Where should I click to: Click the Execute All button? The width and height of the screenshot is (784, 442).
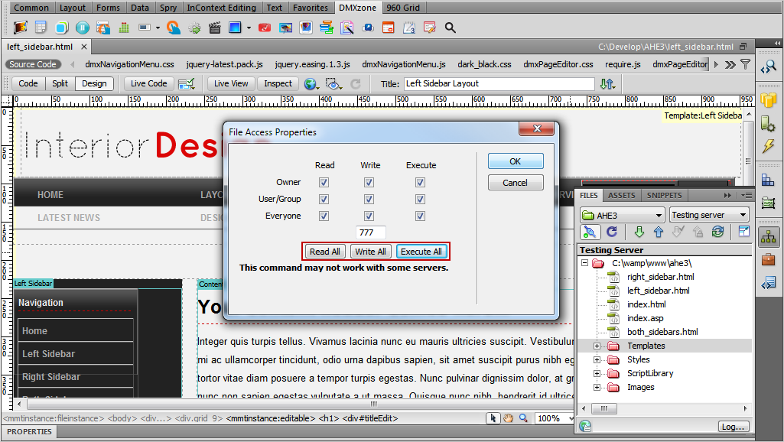coord(421,252)
